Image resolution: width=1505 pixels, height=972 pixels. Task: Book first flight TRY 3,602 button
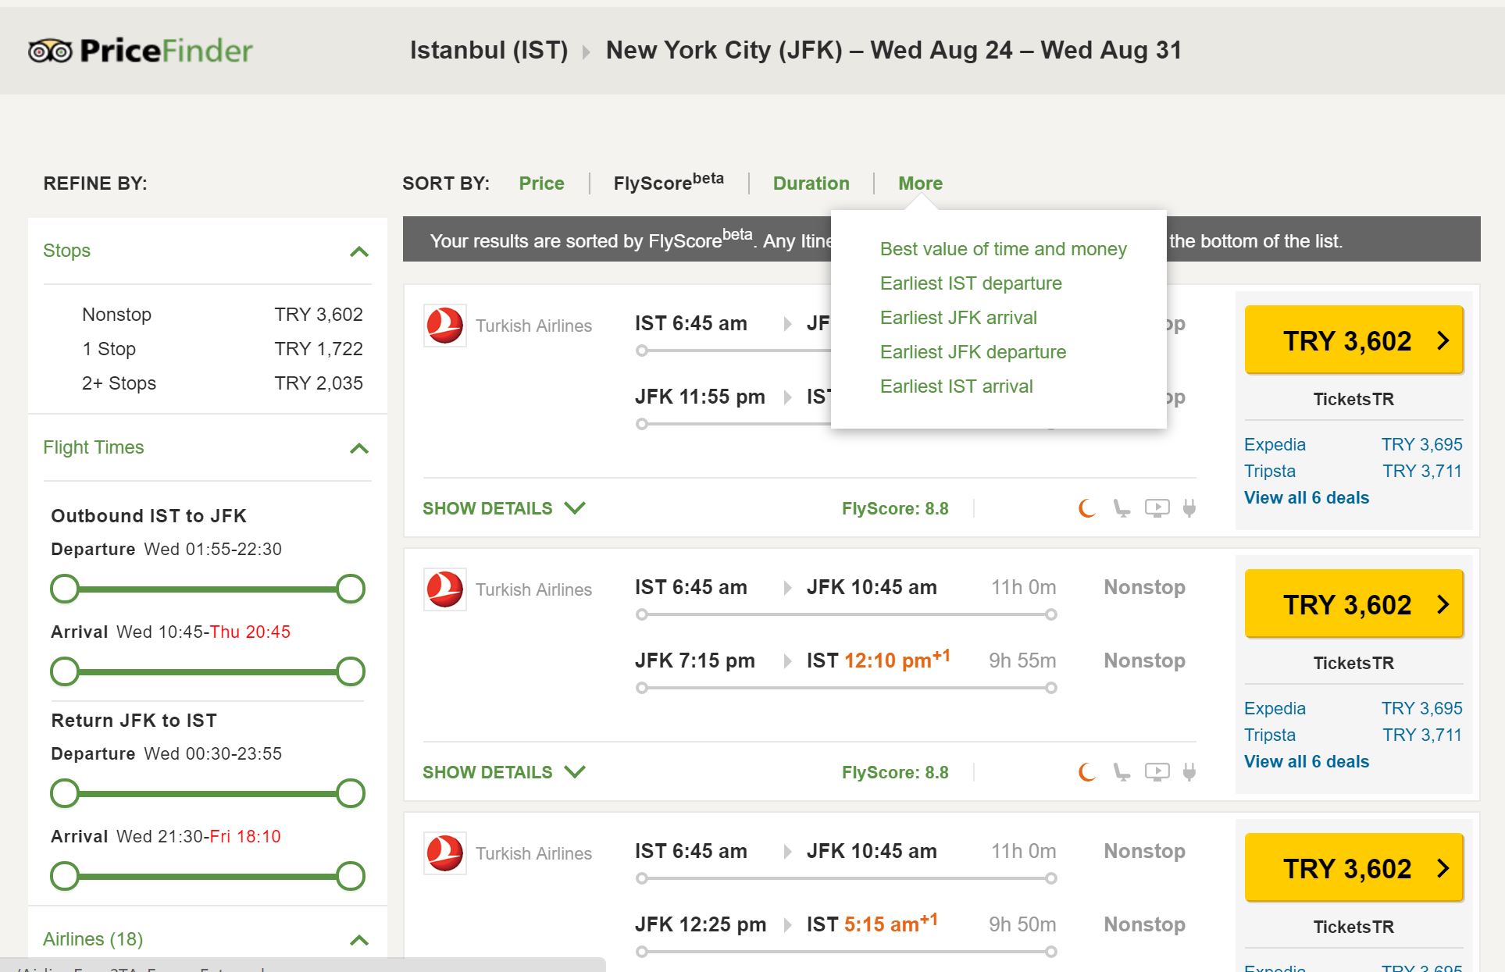[1353, 340]
